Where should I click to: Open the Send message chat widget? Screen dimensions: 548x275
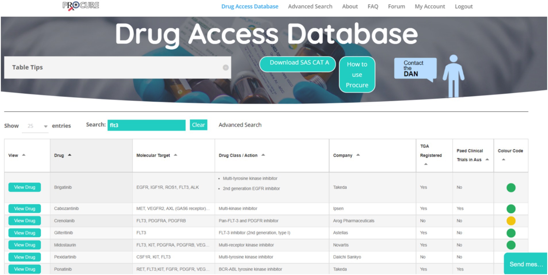tap(526, 264)
